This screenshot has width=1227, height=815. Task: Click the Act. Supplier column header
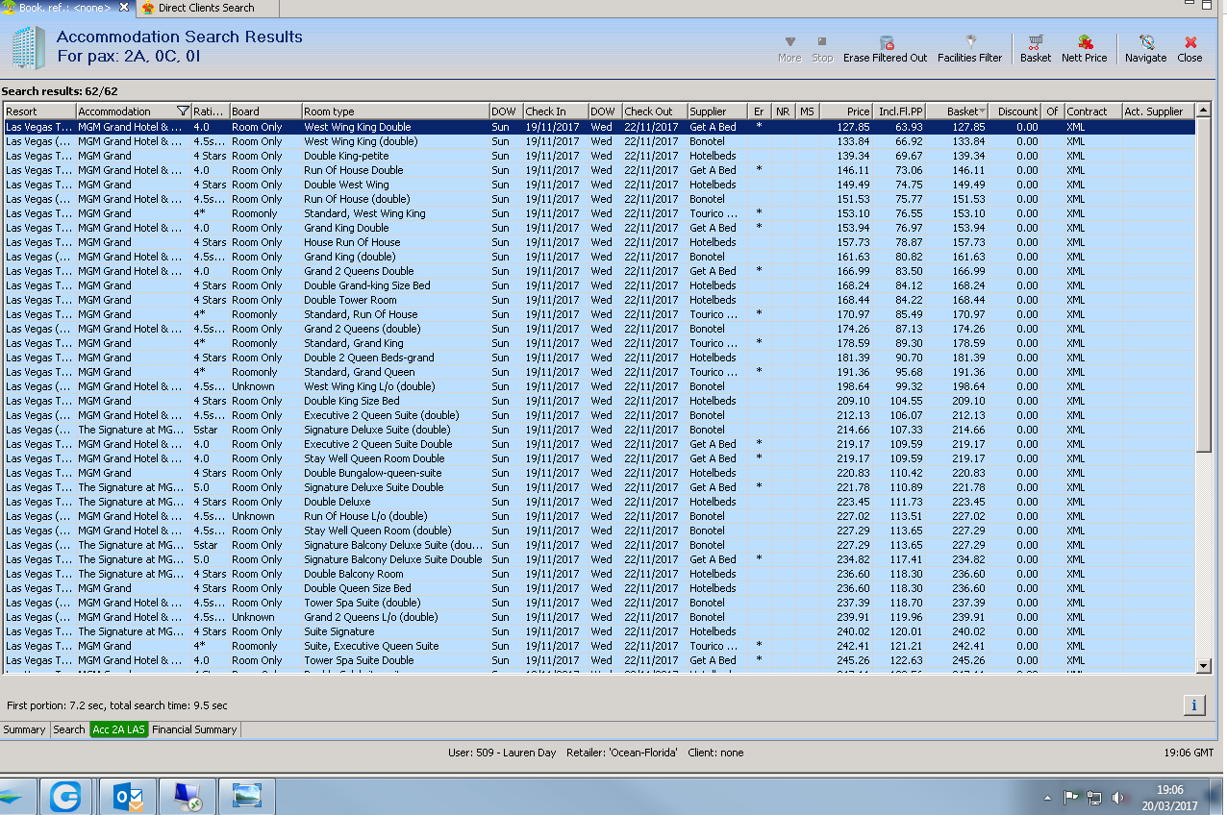coord(1158,111)
